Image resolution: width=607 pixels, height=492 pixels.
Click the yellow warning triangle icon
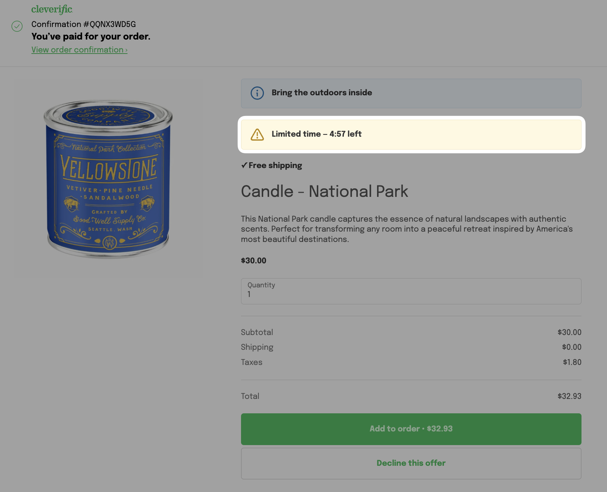(257, 134)
